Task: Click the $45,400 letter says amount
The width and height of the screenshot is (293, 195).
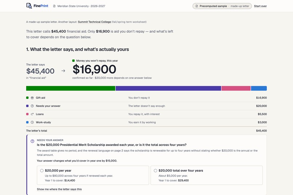Action: (40, 71)
